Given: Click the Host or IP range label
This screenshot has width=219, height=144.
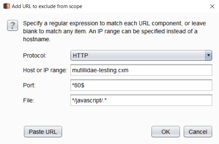Looking at the screenshot, I should pos(45,70).
